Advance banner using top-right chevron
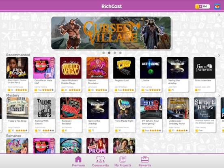Viewport: 224px width, 168px height. click(x=219, y=15)
